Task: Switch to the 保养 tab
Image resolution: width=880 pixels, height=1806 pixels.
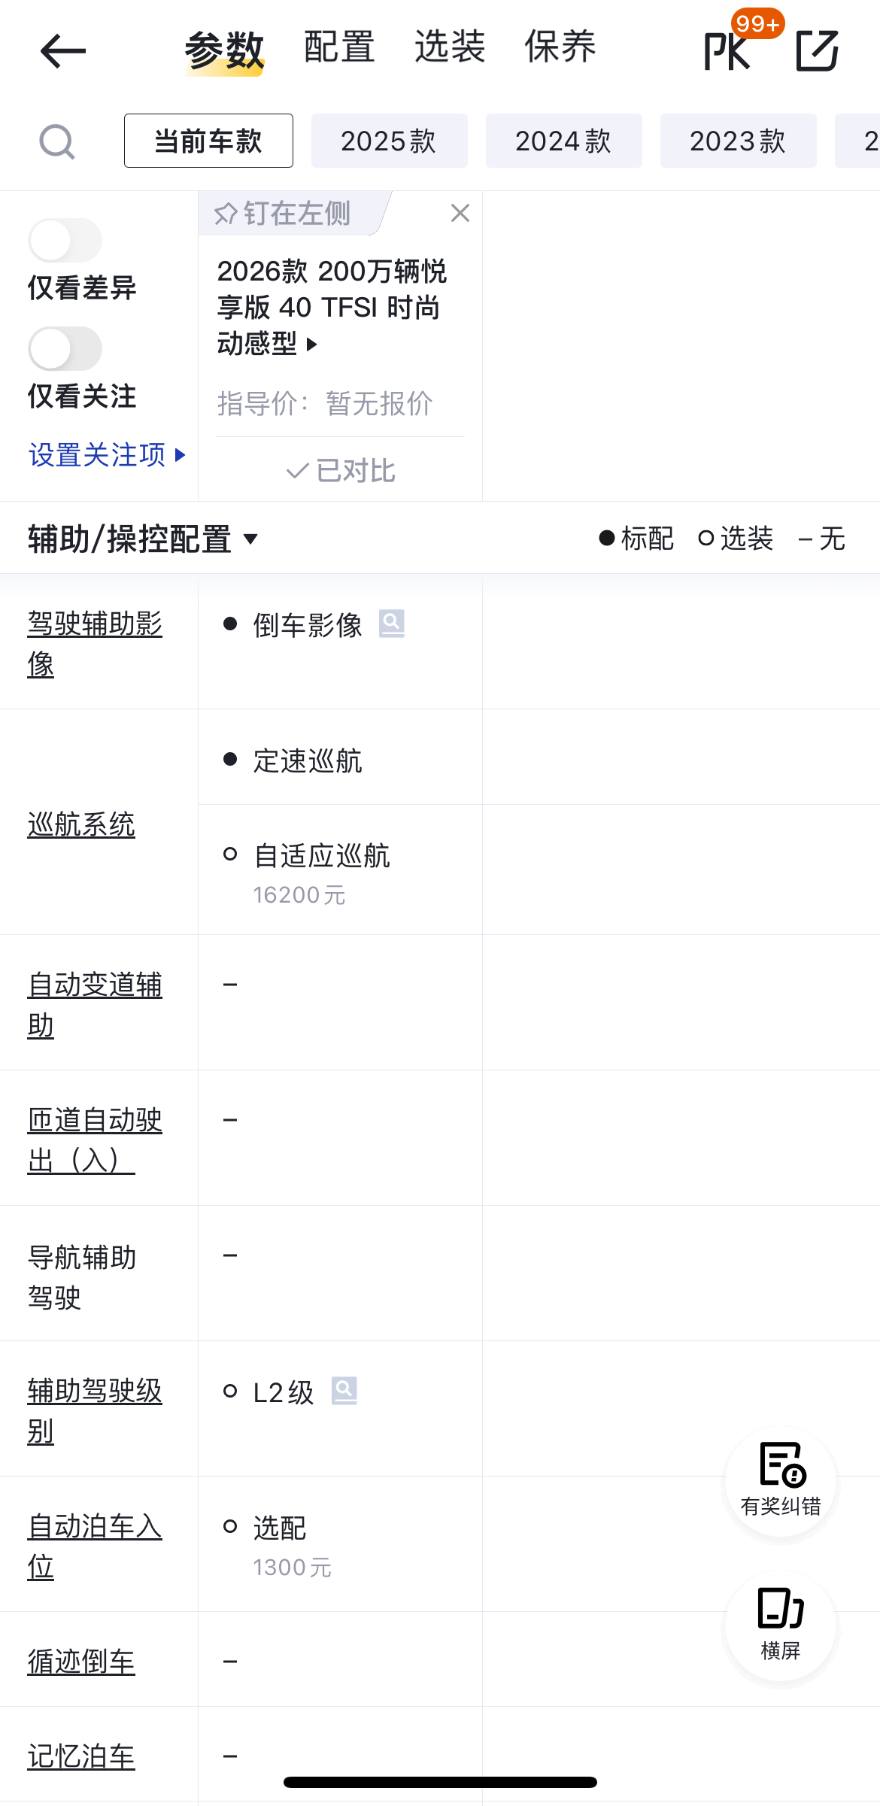Action: tap(560, 47)
